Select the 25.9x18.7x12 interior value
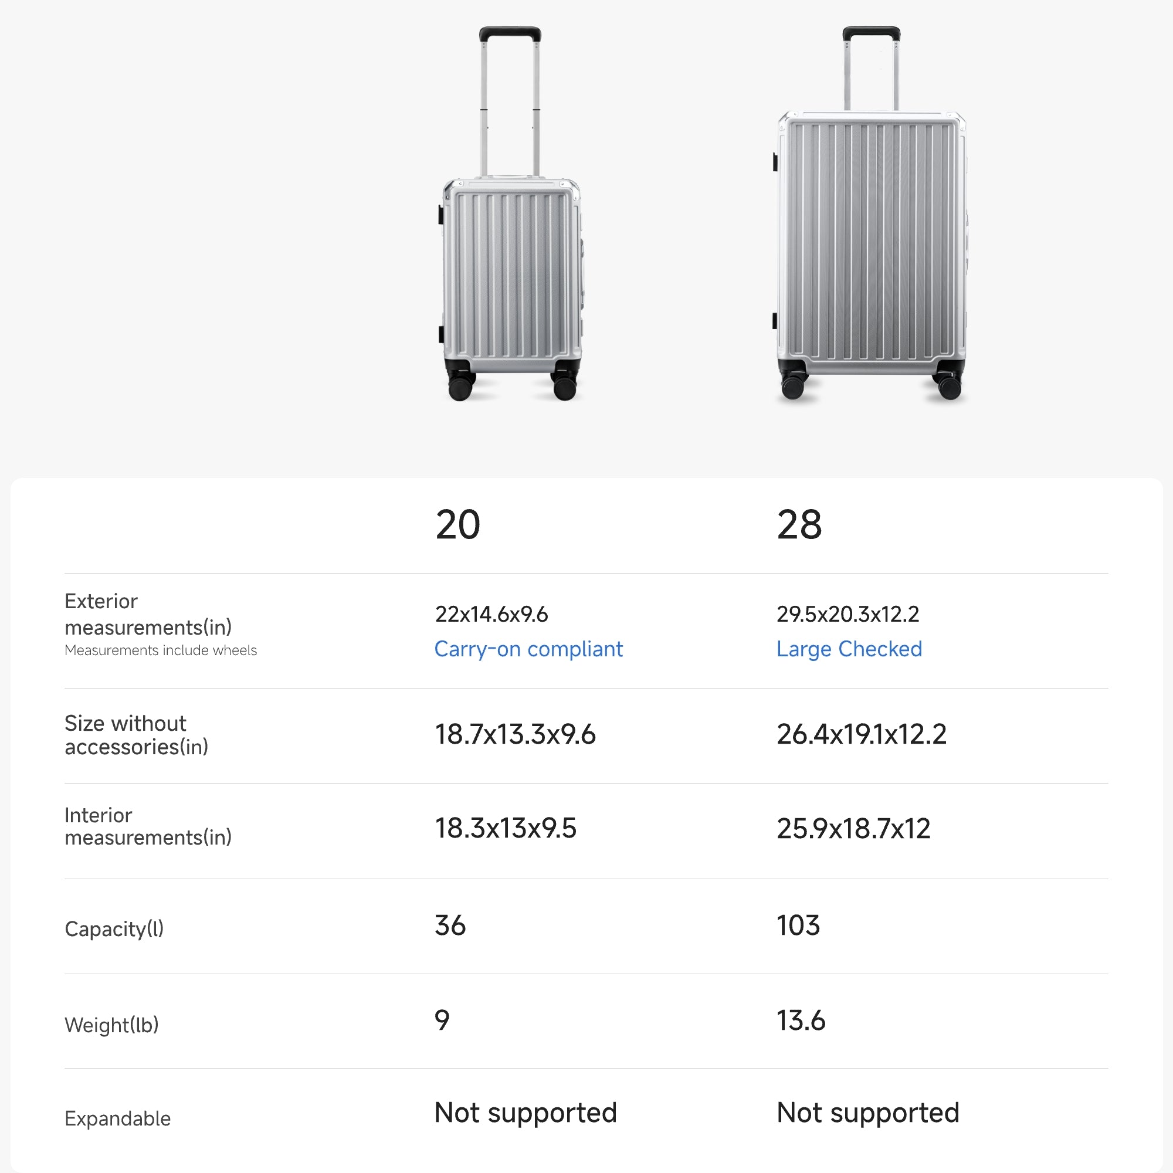The image size is (1173, 1173). coord(853,829)
